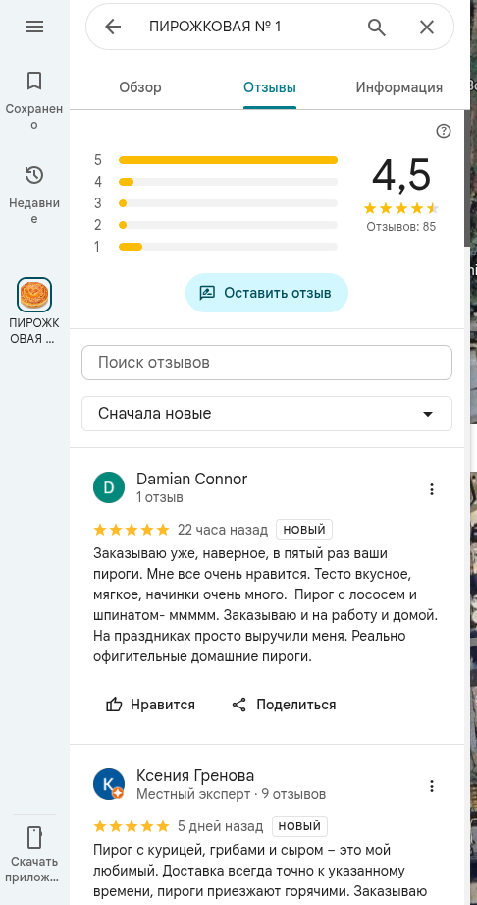Click the Скачать приложение phone icon
Viewport: 477px width, 905px height.
(x=34, y=837)
